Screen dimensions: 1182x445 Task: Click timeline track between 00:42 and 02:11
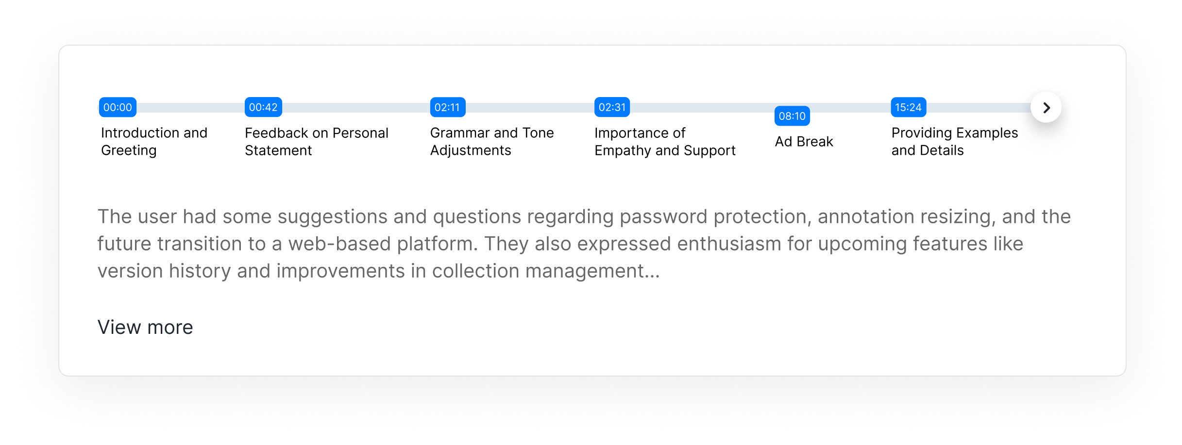pos(355,107)
